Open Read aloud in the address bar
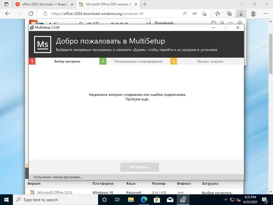The width and height of the screenshot is (273, 205). click(x=185, y=14)
